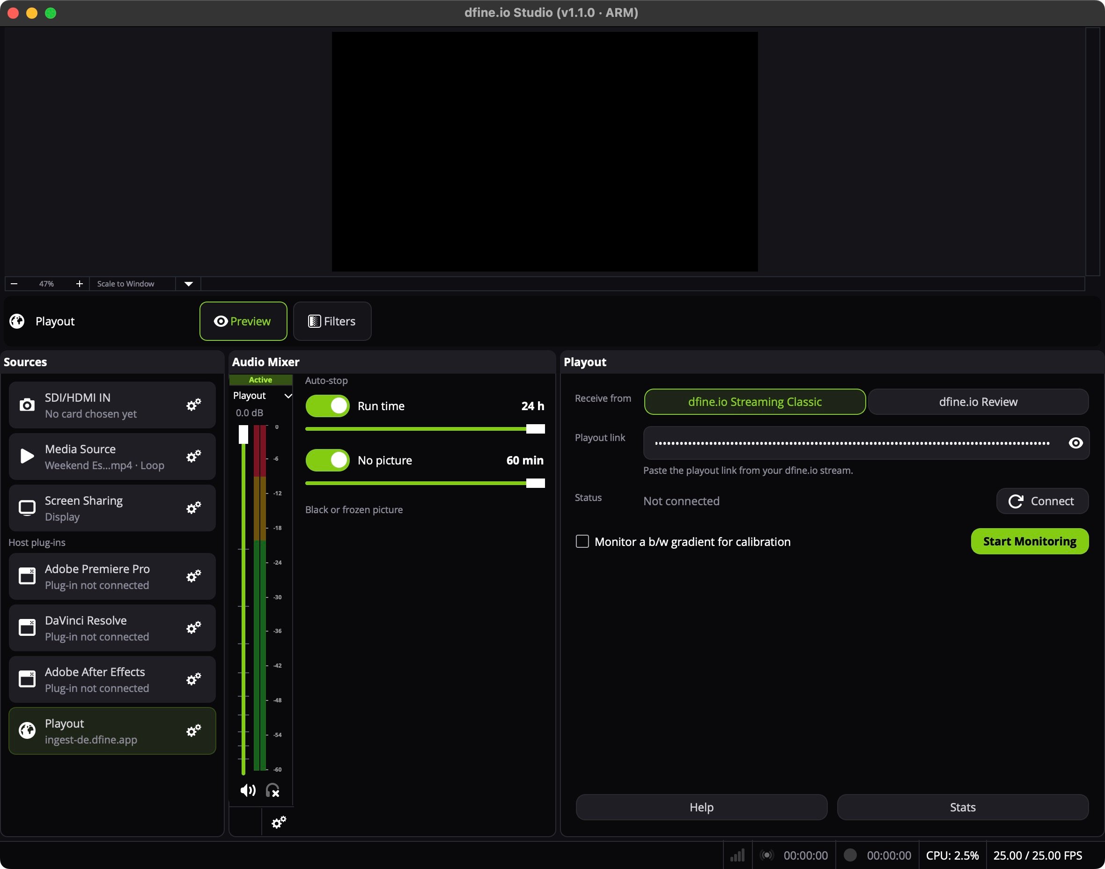Switch to the Preview tab
Screen dimensions: 1105x869
click(243, 321)
